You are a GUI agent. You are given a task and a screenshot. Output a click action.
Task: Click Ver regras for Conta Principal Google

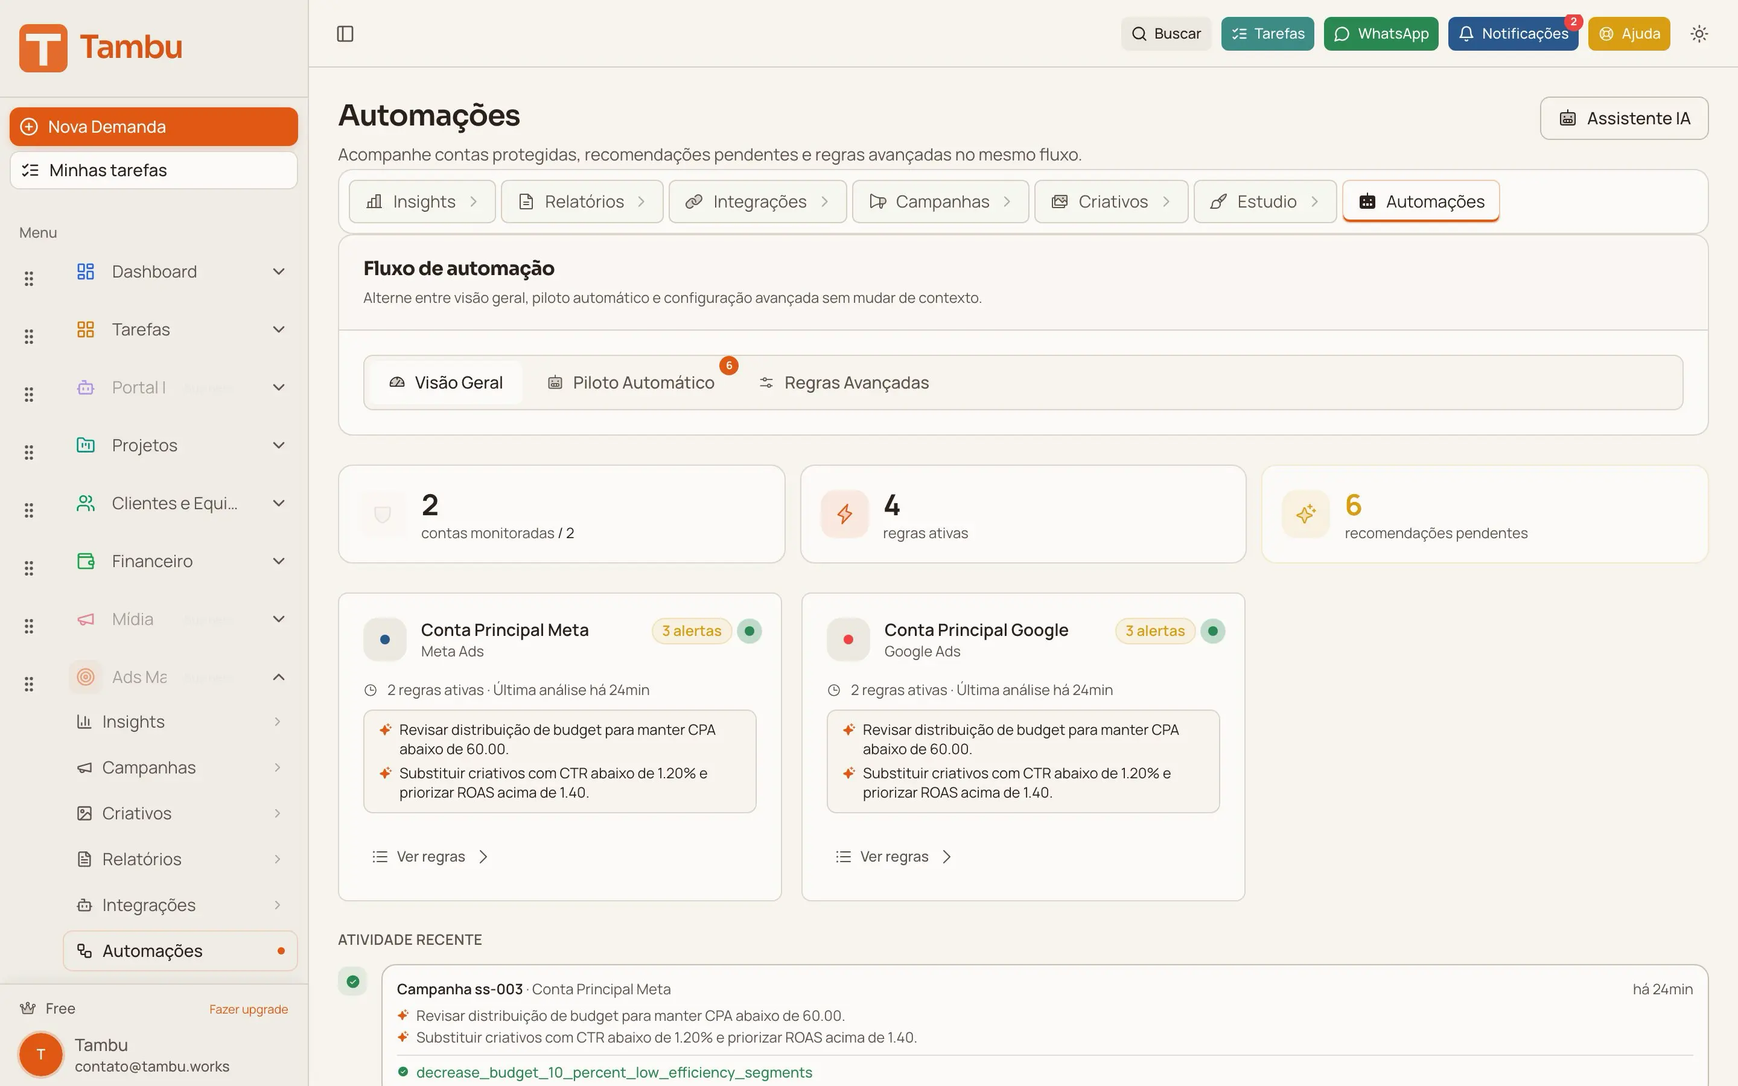893,856
